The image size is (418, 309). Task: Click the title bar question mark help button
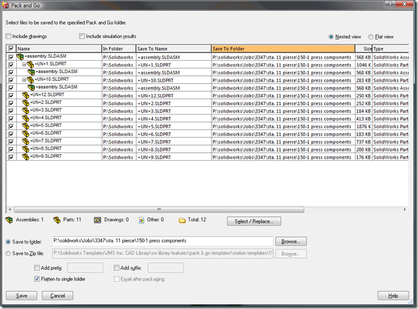[x=390, y=4]
